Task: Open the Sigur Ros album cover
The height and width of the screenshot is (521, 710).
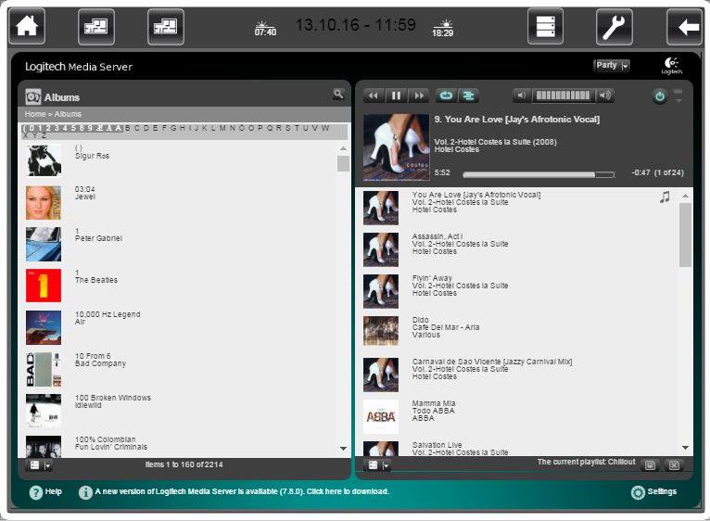Action: click(44, 160)
